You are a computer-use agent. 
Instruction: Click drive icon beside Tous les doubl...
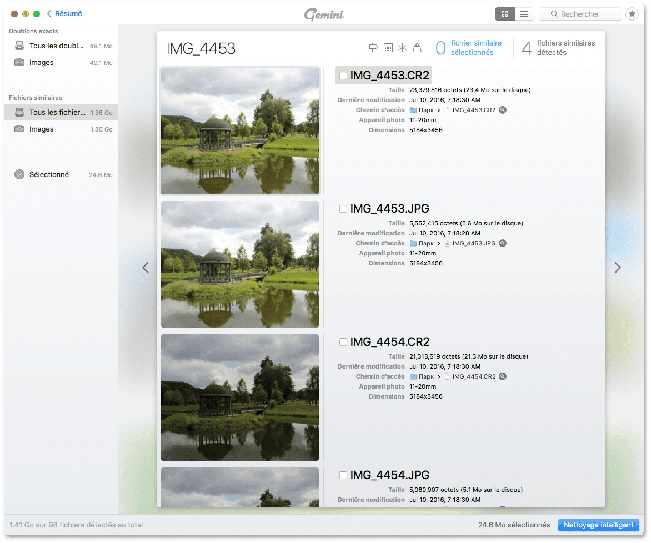pyautogui.click(x=19, y=46)
